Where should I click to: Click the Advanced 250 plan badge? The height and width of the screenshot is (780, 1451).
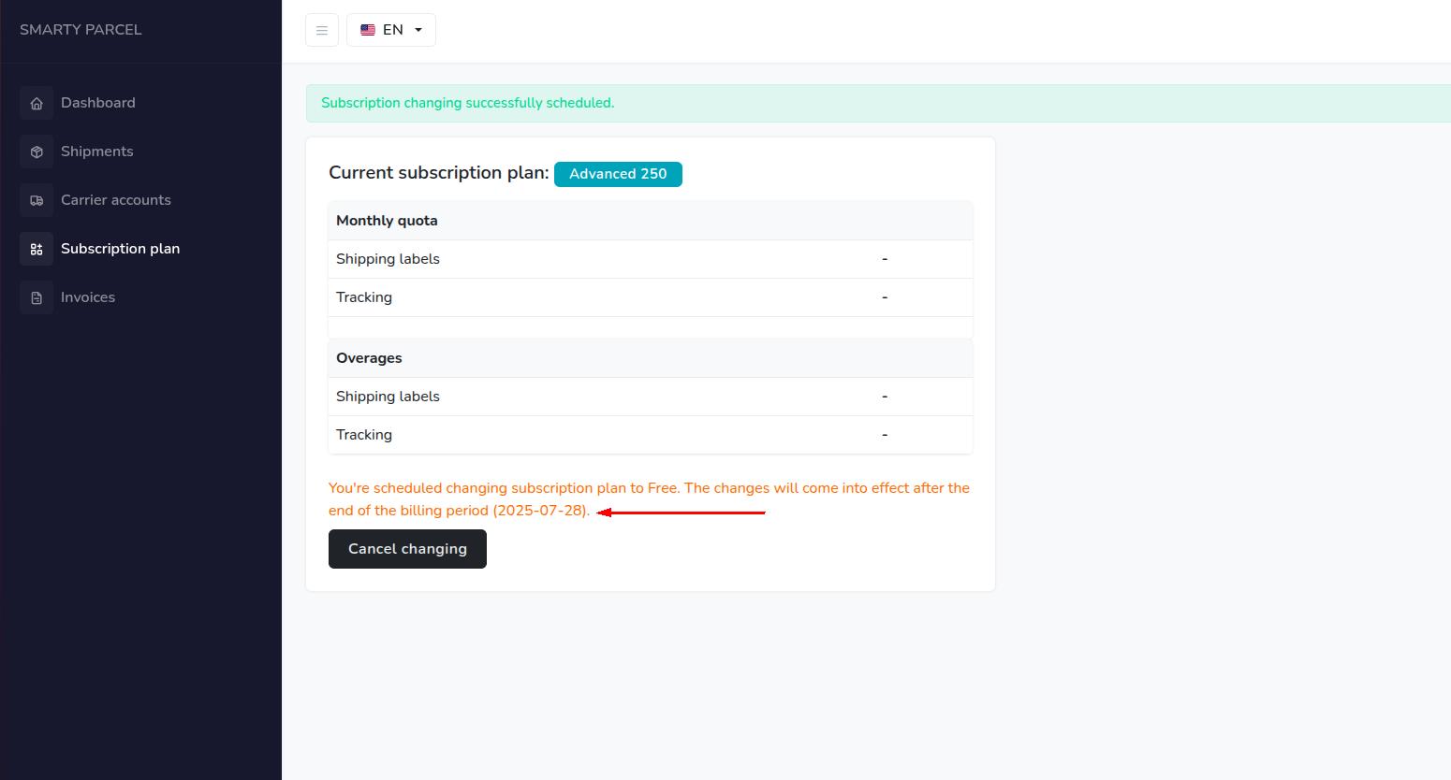click(618, 174)
